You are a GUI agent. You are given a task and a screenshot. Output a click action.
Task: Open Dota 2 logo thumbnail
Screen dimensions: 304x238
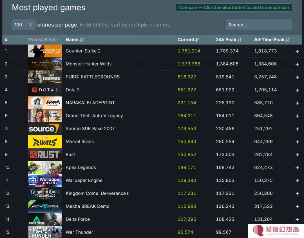tap(45, 90)
